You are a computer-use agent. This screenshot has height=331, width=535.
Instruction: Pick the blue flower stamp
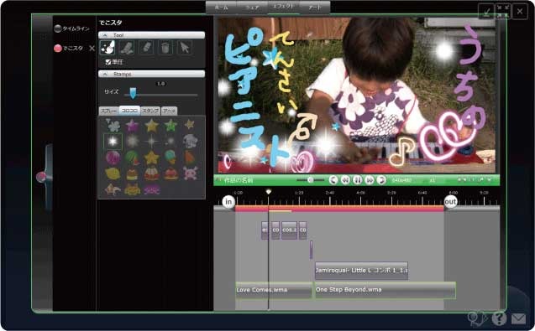[113, 126]
